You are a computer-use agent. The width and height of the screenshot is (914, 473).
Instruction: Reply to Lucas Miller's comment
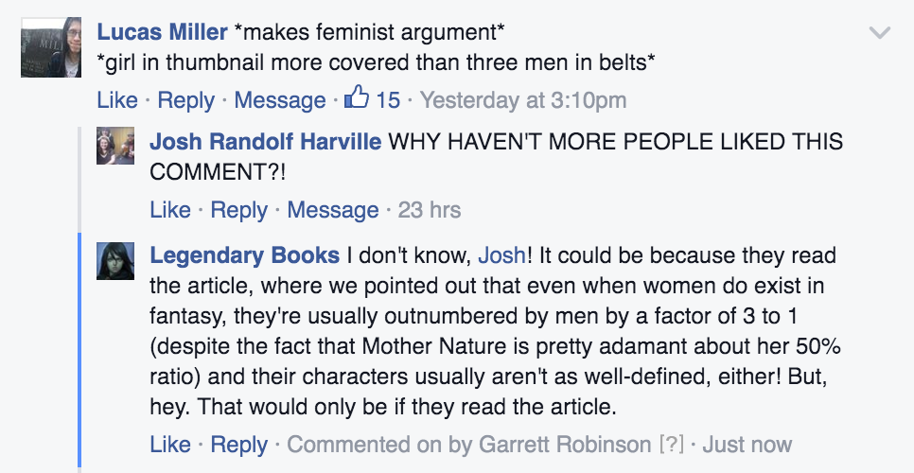pos(185,99)
